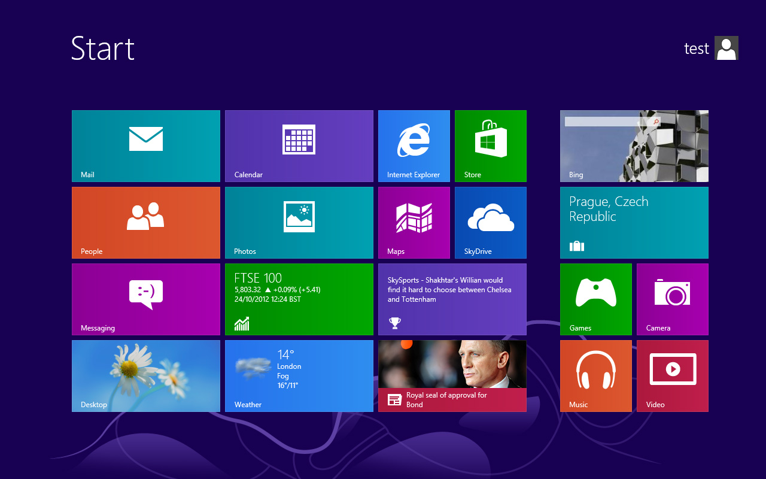The height and width of the screenshot is (479, 766).
Task: Click the "Weather" tile label
Action: tap(248, 405)
